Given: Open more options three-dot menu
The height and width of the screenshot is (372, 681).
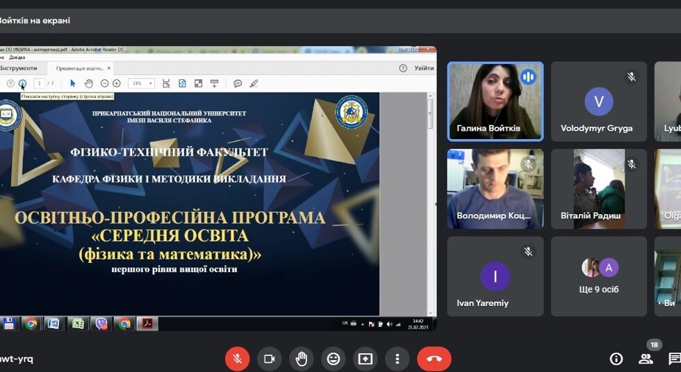Looking at the screenshot, I should pyautogui.click(x=397, y=359).
